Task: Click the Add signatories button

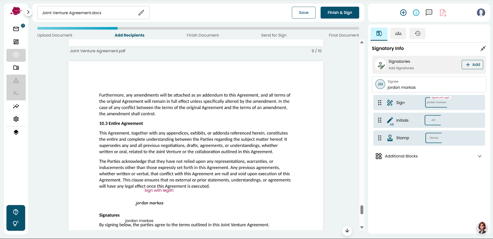Action: [x=472, y=65]
